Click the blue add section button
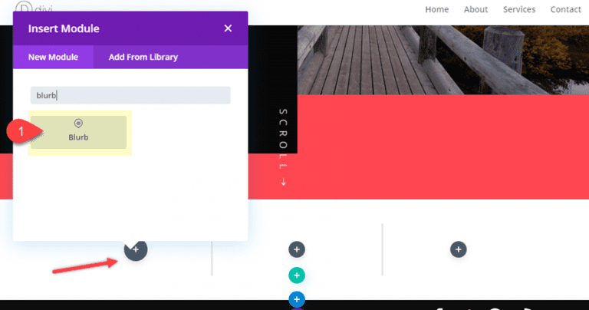Image resolution: width=589 pixels, height=310 pixels. point(297,299)
